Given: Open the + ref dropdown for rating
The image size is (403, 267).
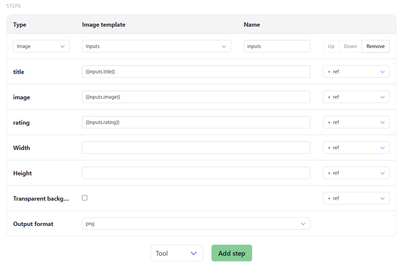Looking at the screenshot, I should pyautogui.click(x=356, y=122).
